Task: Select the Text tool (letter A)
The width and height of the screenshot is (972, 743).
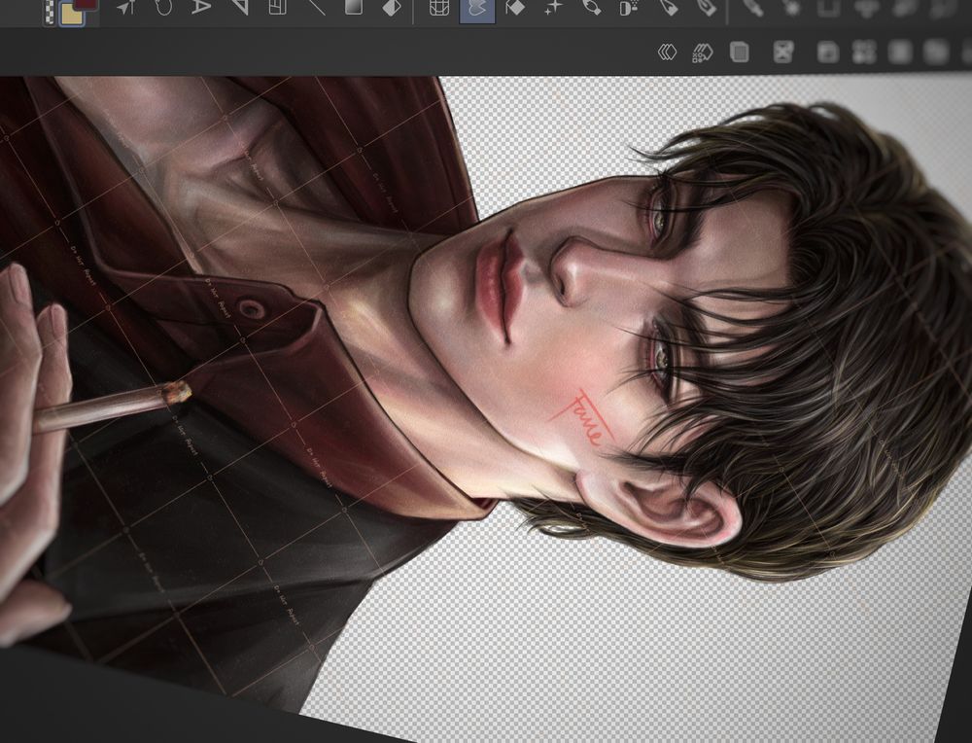Action: click(x=201, y=7)
